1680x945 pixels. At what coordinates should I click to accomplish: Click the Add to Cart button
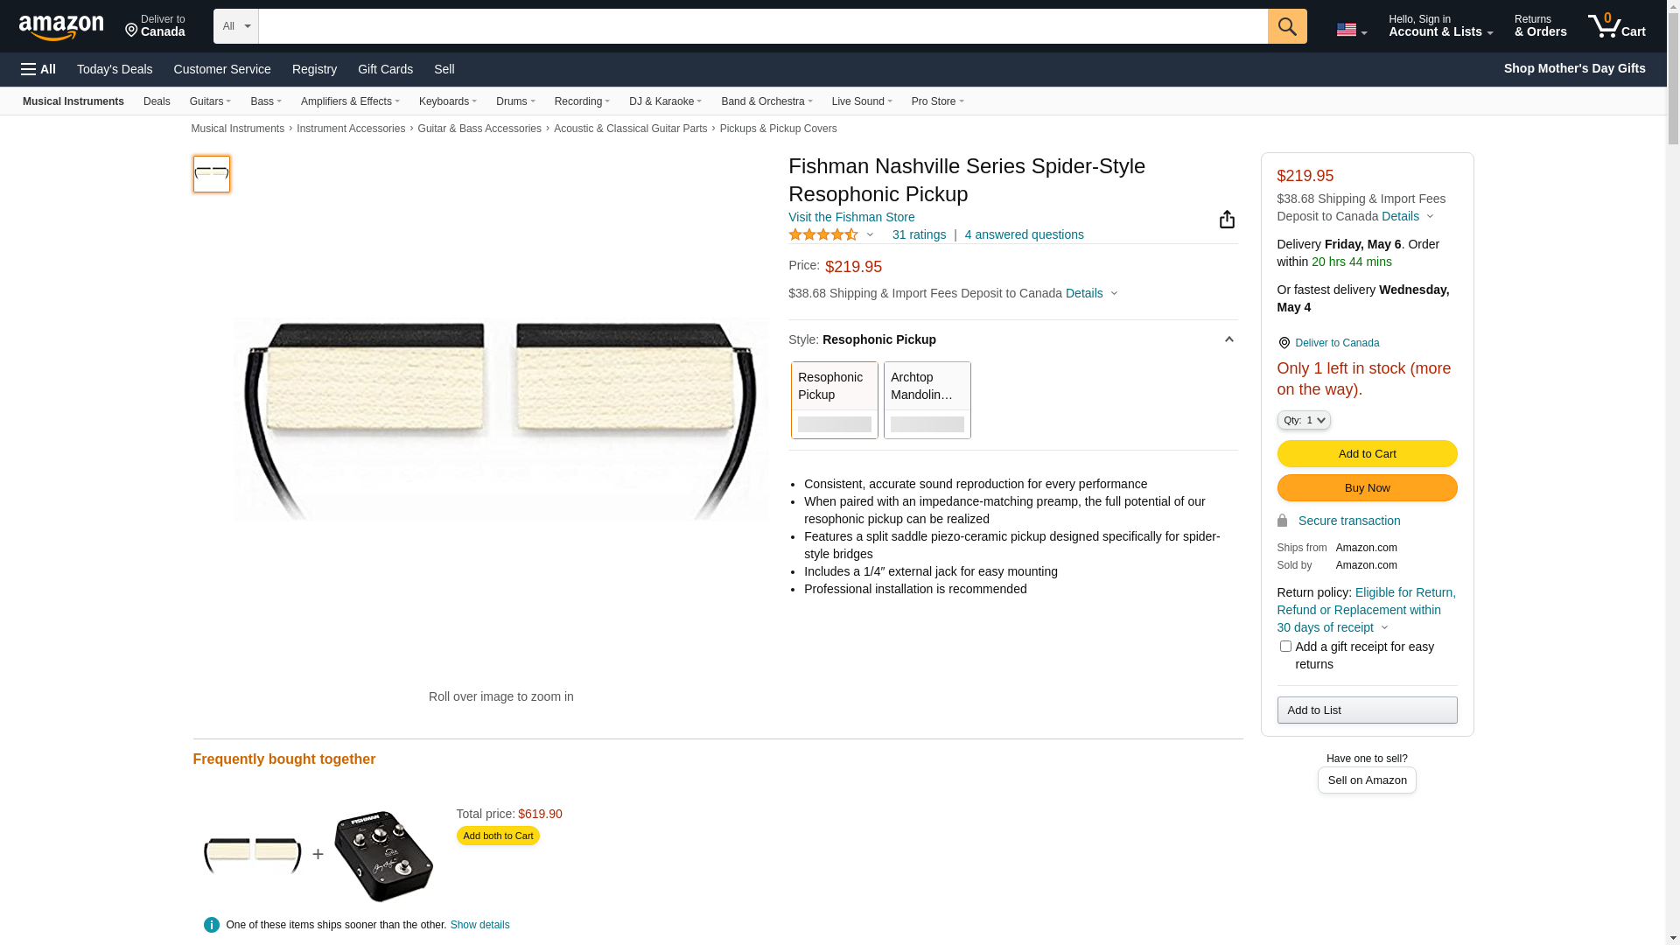click(x=1366, y=454)
